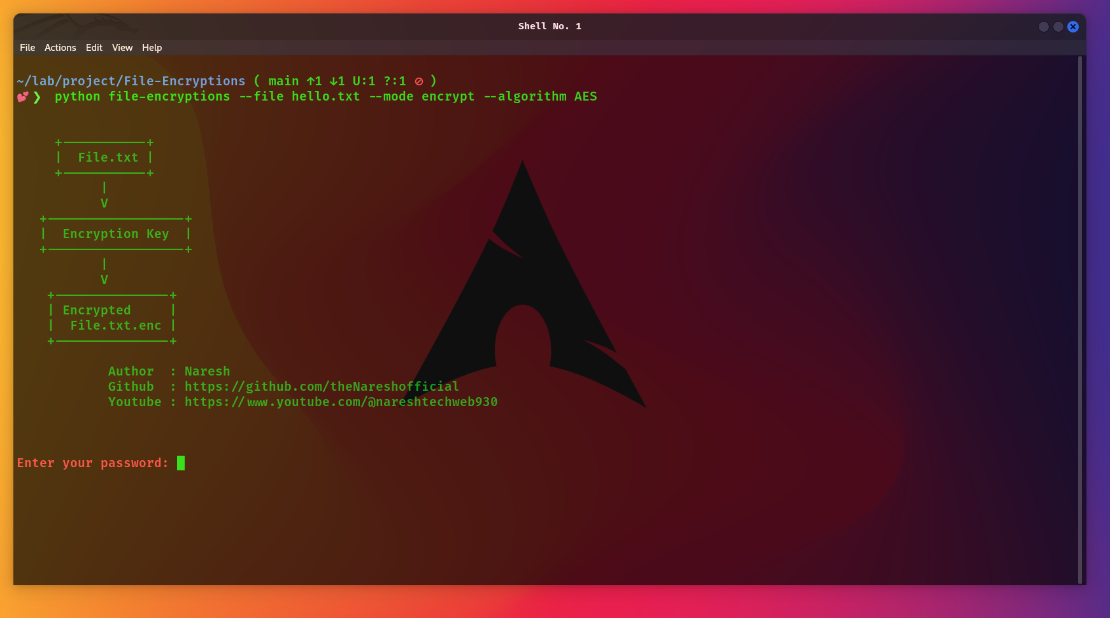Open the View menu

coord(122,48)
